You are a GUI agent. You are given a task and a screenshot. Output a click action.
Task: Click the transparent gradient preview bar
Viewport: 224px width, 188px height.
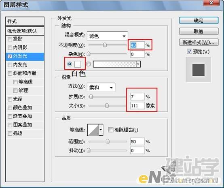[x=114, y=64]
